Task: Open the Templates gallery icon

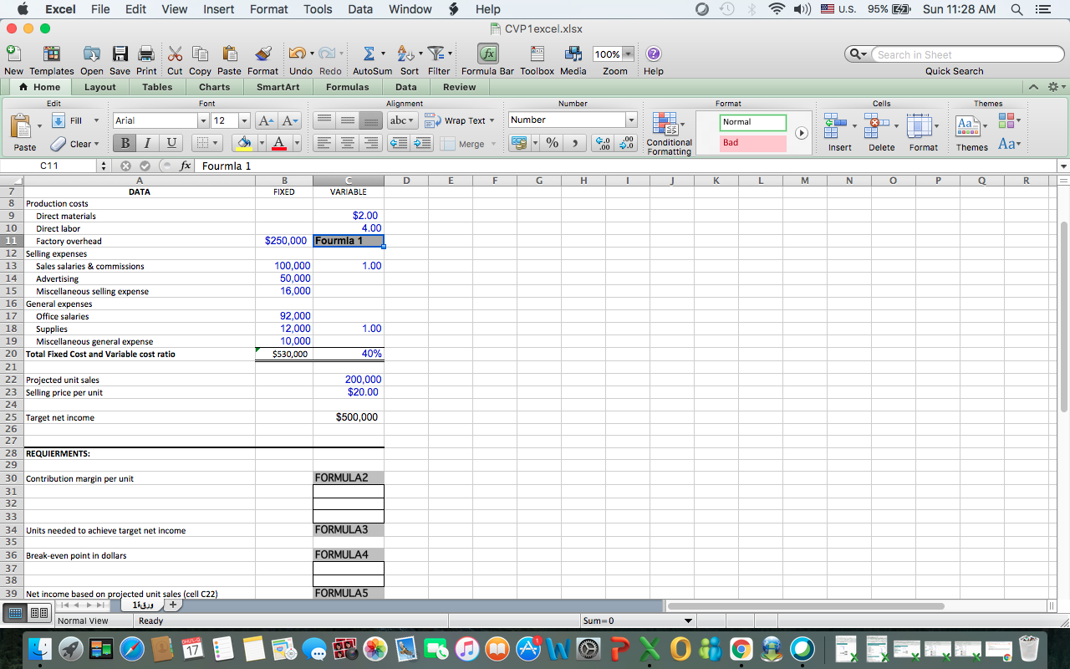Action: point(52,54)
